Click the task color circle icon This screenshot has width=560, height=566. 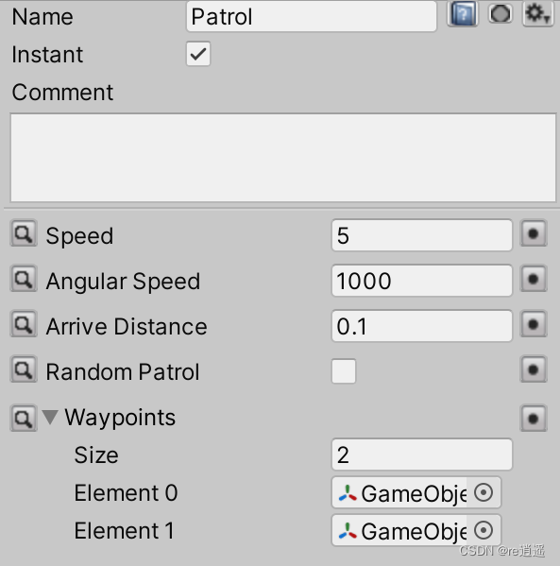coord(501,14)
